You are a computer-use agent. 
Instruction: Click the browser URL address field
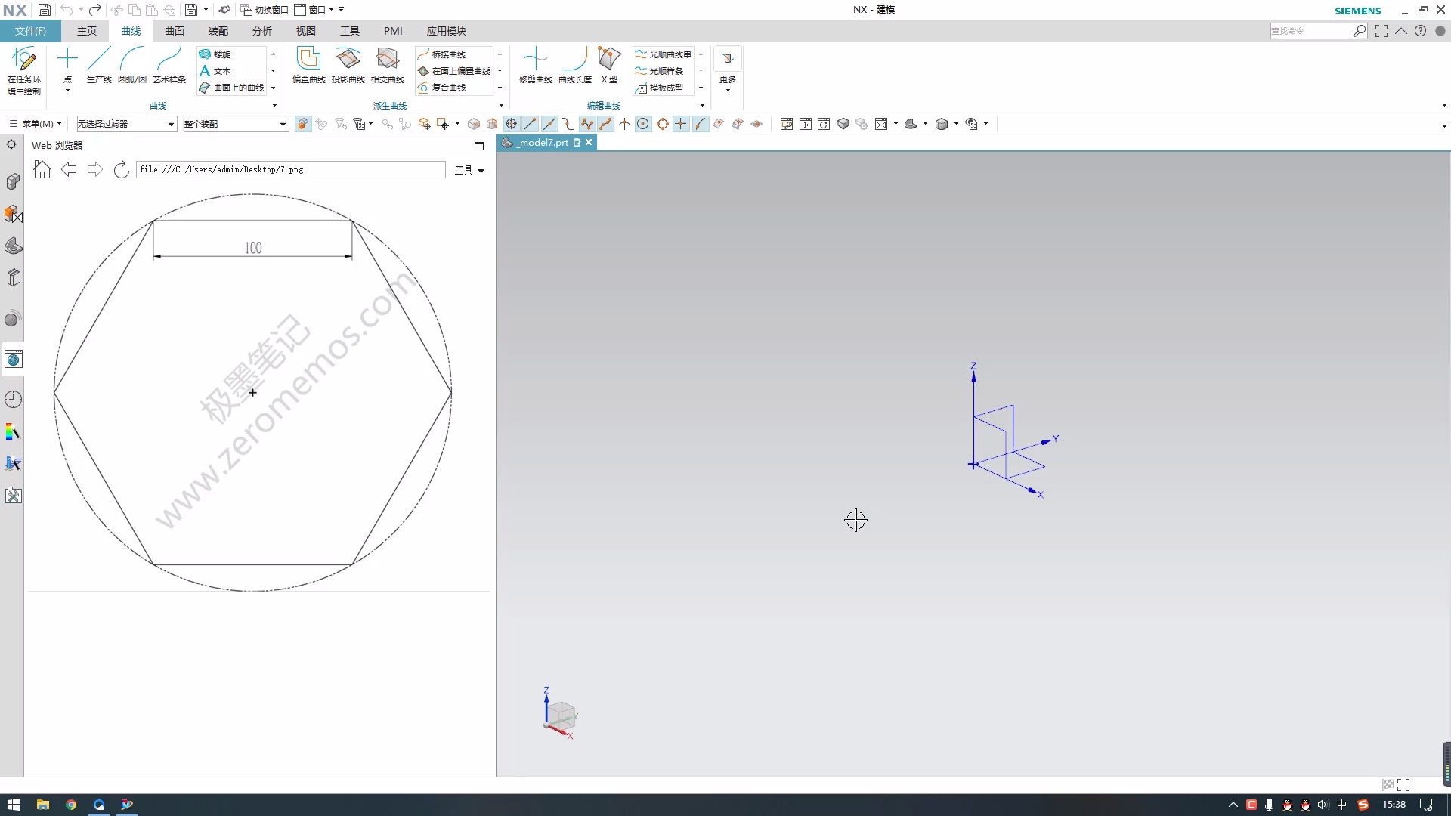[290, 170]
